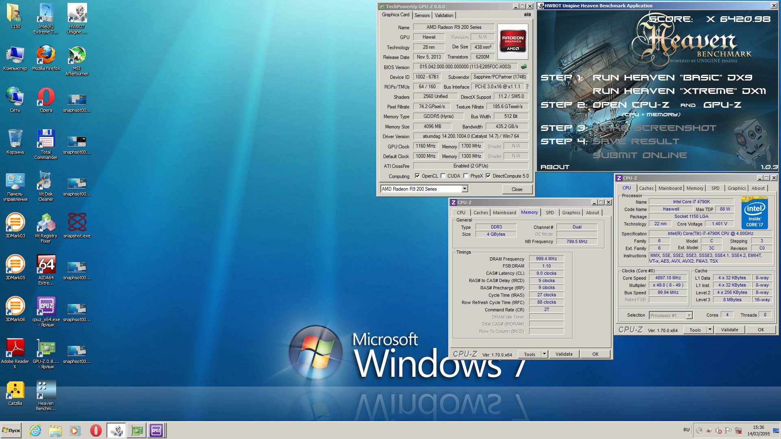The height and width of the screenshot is (439, 781).
Task: Open Heaven Benchmark desktop shortcut
Action: click(46, 396)
